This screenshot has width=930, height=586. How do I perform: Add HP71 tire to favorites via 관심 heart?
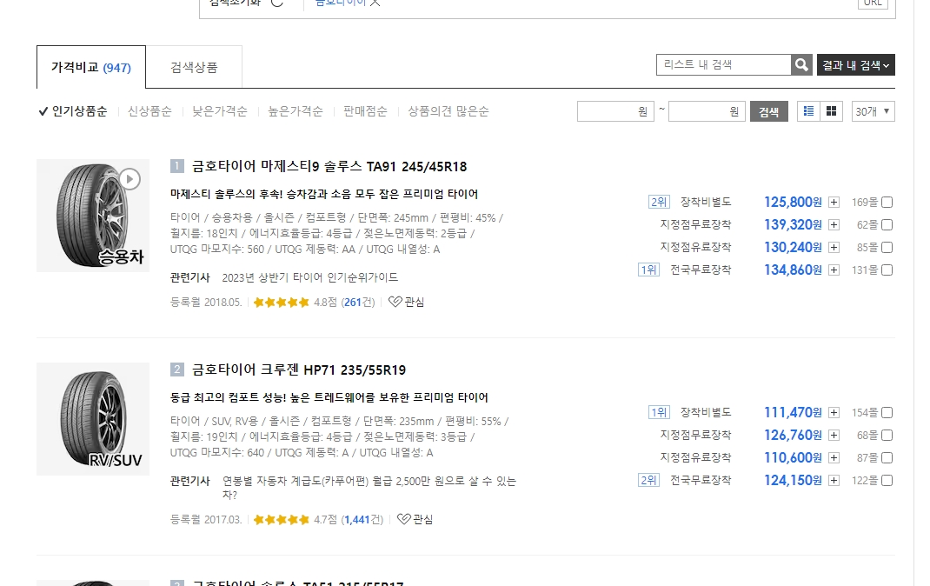(x=415, y=520)
